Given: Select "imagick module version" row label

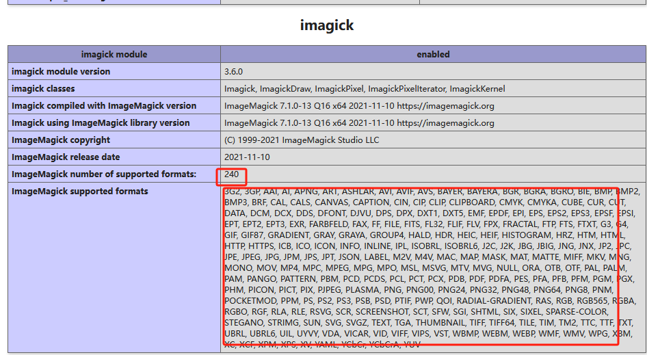Looking at the screenshot, I should click(61, 71).
